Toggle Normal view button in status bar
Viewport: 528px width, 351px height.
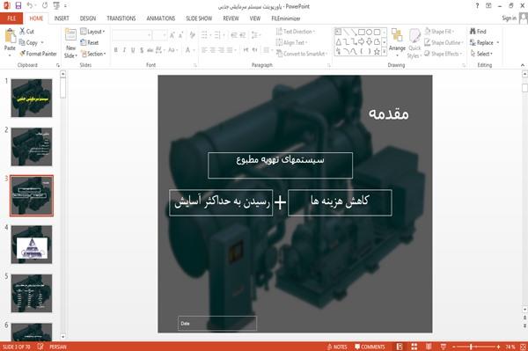(x=400, y=347)
